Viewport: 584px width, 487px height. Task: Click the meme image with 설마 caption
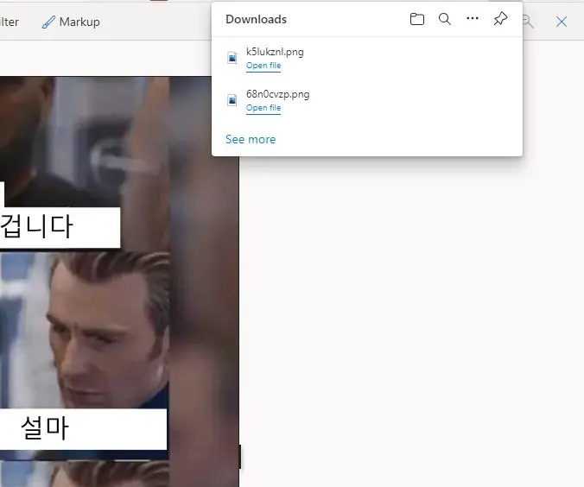pos(85,356)
